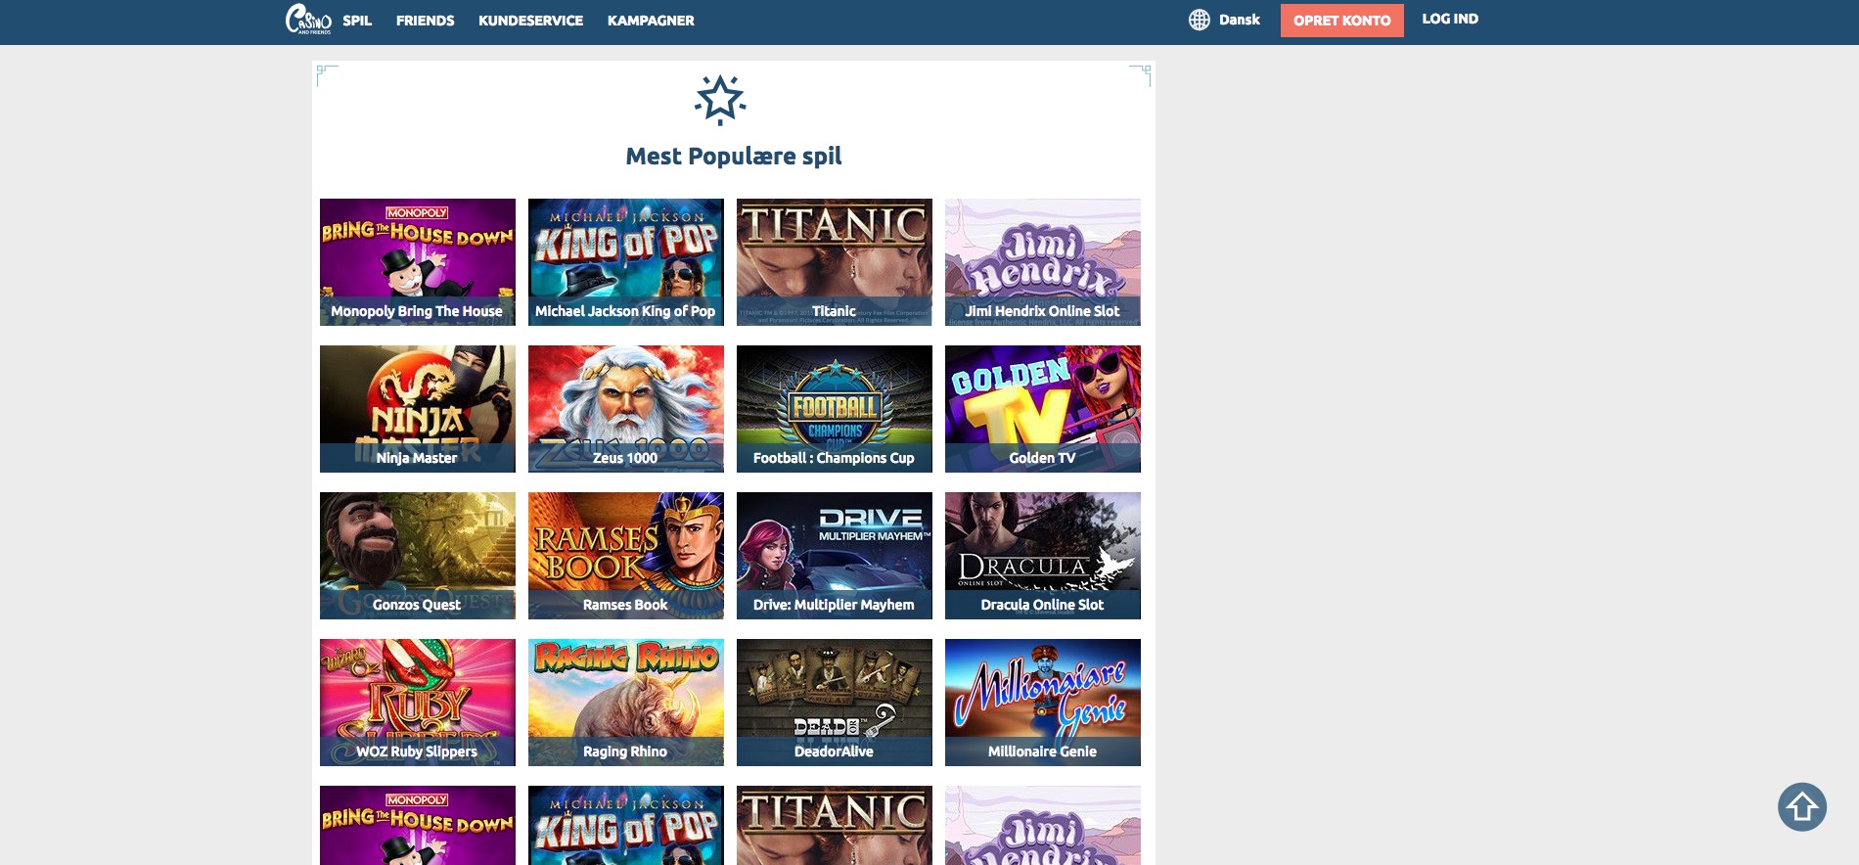Click the scroll-to-top arrow button
The width and height of the screenshot is (1859, 865).
(x=1801, y=807)
